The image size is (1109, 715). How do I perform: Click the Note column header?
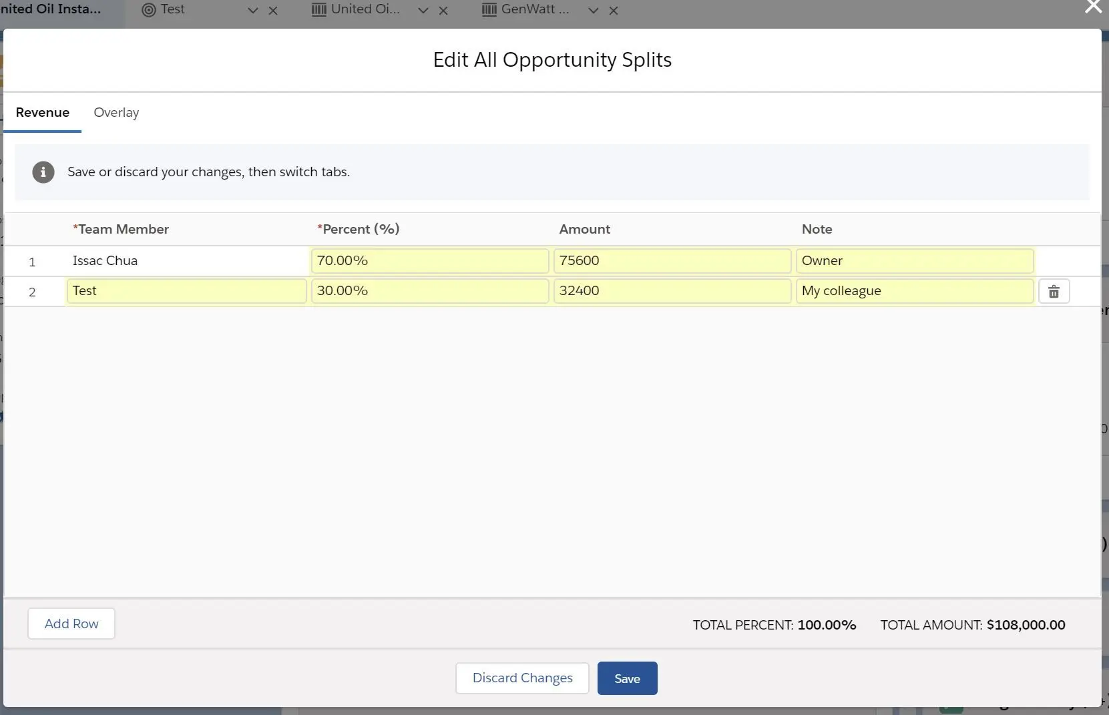coord(817,230)
